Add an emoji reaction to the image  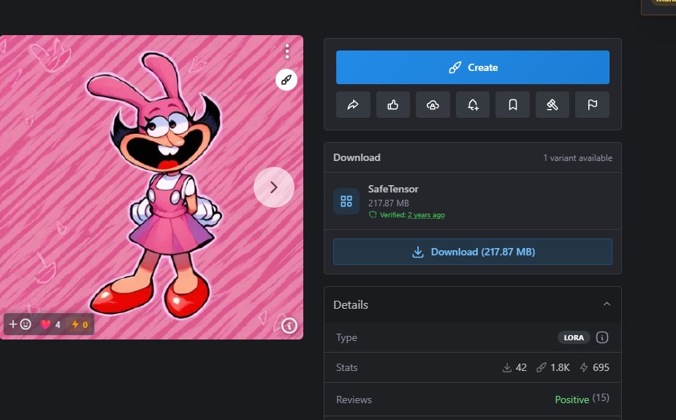coord(20,324)
